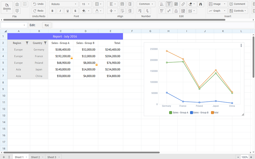Click the select-all corner triangle
Image resolution: width=255 pixels, height=159 pixels.
coord(5,31)
